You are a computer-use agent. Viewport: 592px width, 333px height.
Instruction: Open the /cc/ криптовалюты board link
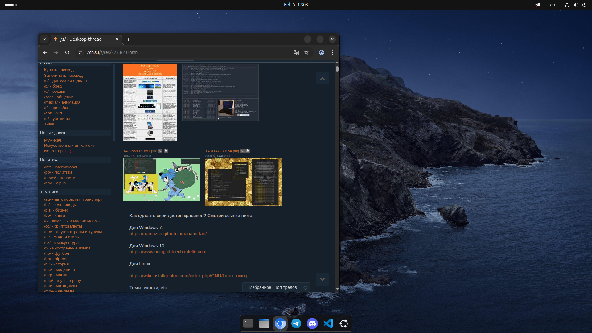[x=63, y=226]
